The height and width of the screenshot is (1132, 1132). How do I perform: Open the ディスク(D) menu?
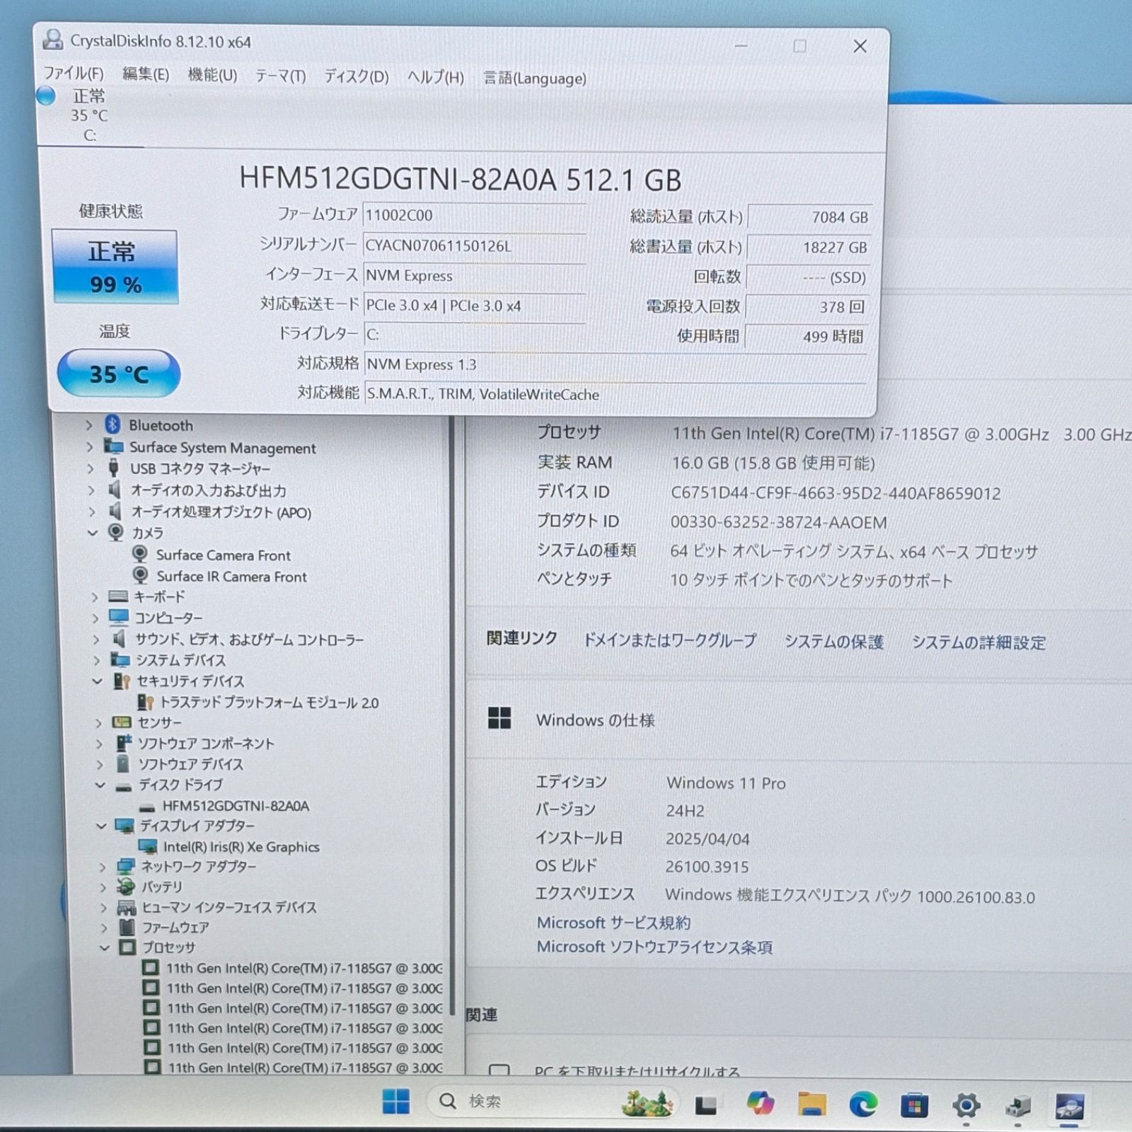(357, 76)
